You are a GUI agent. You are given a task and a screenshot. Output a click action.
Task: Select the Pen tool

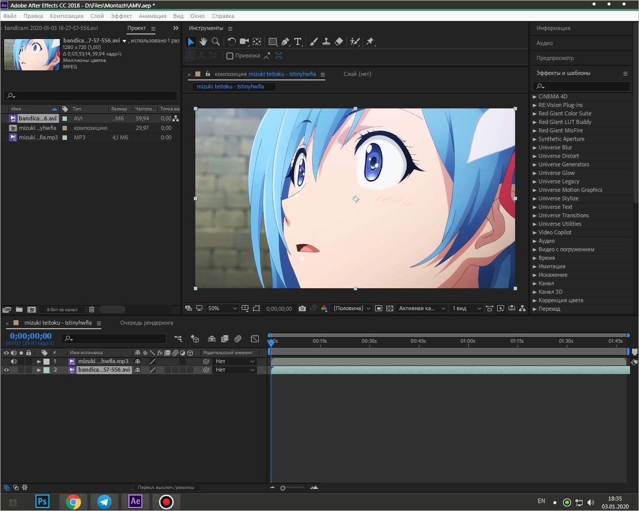pos(285,41)
